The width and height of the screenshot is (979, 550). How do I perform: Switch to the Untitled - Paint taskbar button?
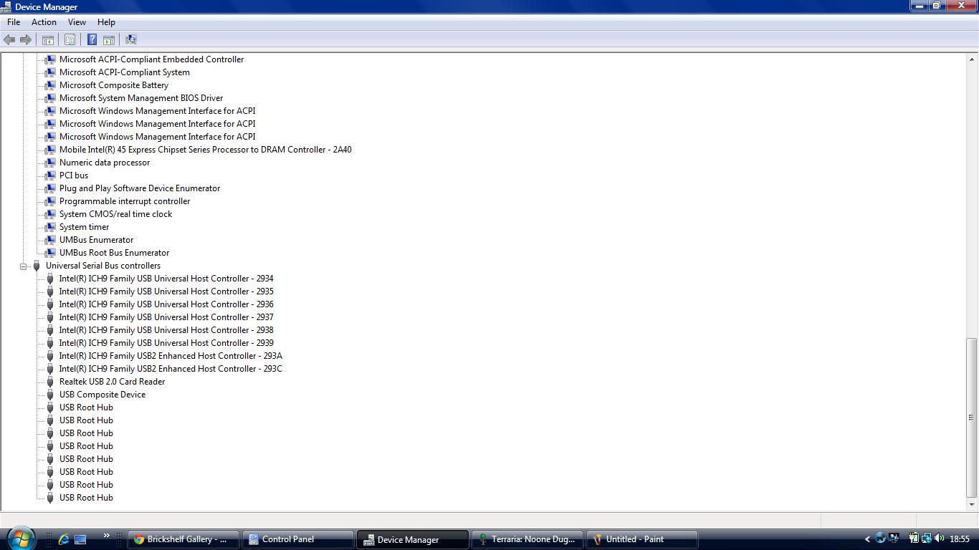(643, 539)
